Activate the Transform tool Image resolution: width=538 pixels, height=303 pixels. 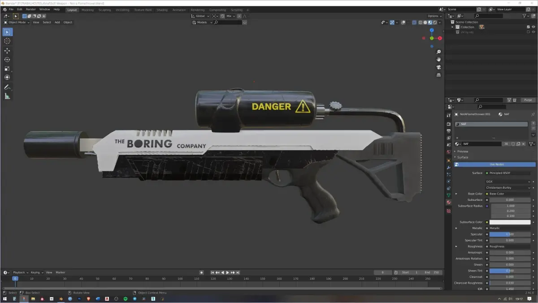coord(7,78)
